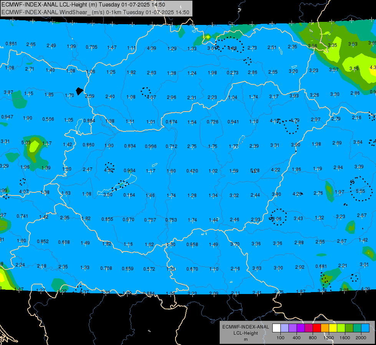Viewport: 376px width, 345px height.
Task: Click the wind shear value 0.674
Action: 171,122
